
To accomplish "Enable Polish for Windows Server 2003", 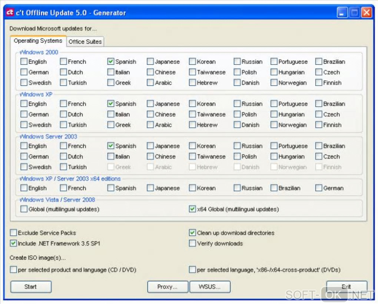I will (237, 156).
